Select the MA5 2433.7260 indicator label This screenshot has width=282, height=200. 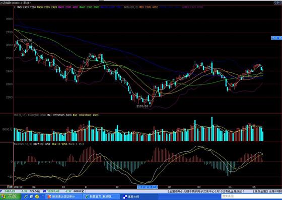pos(26,7)
